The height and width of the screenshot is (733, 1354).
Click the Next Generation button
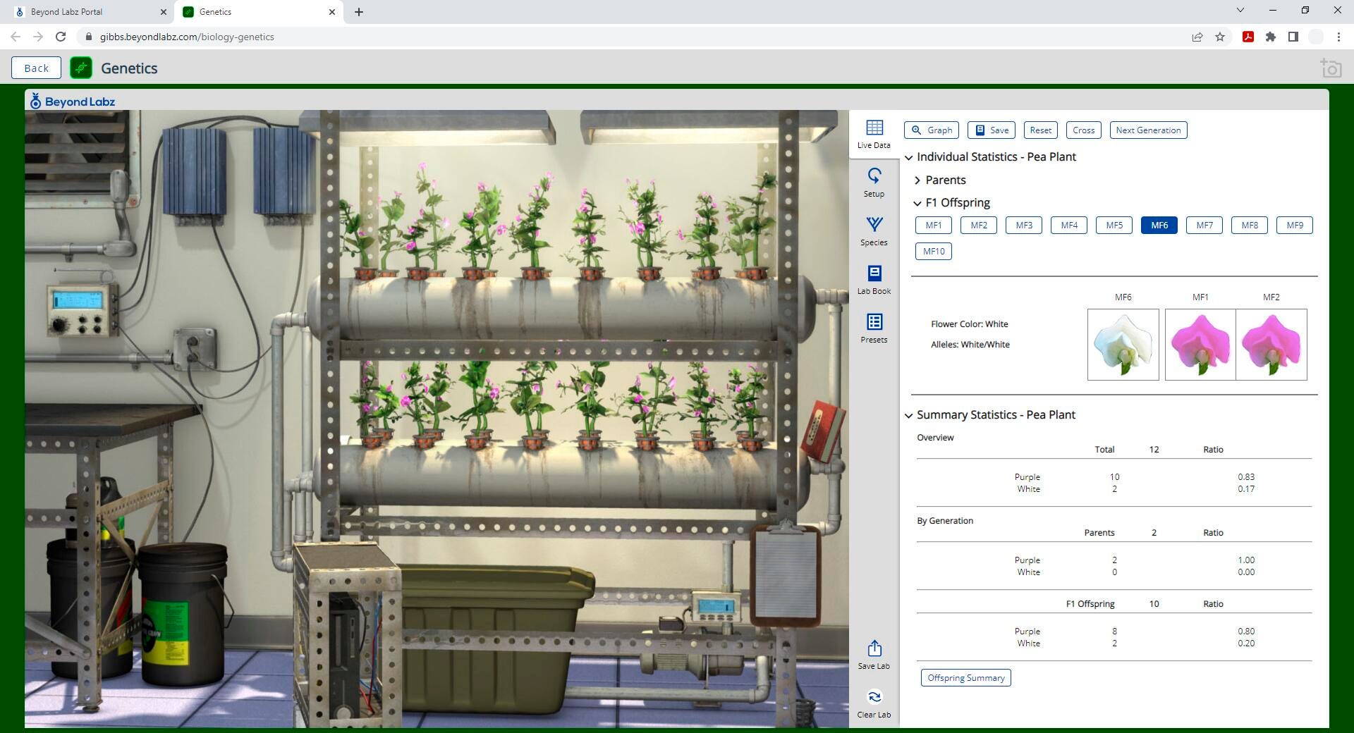(1147, 130)
